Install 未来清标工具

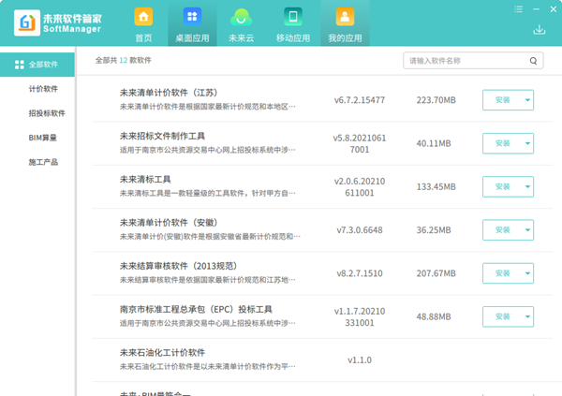tap(502, 186)
